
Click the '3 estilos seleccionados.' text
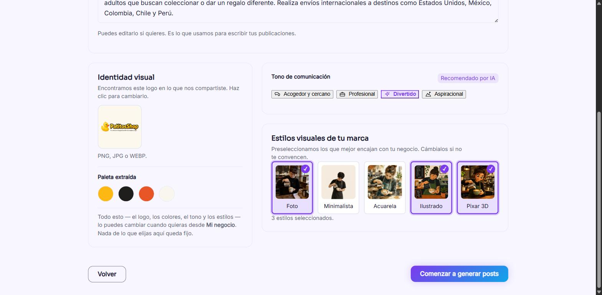302,218
